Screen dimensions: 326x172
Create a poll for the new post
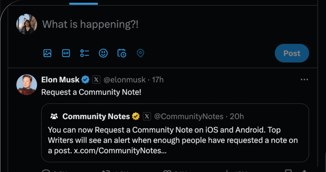coord(84,53)
